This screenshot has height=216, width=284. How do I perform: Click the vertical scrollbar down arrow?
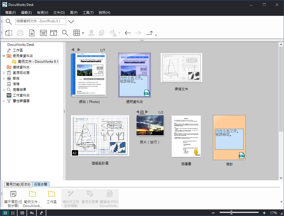tap(281, 178)
